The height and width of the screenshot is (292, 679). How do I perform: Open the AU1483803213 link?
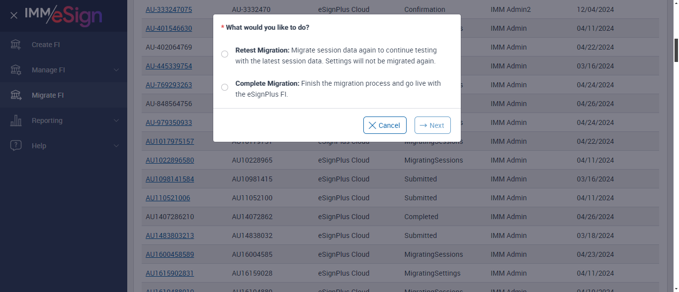point(170,235)
